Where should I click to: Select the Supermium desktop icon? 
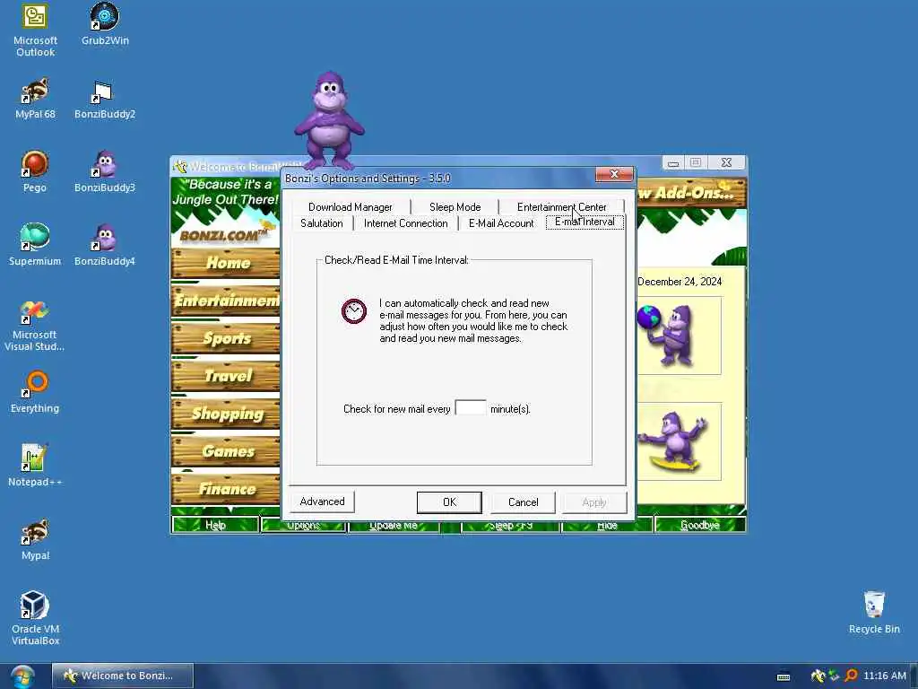point(35,245)
